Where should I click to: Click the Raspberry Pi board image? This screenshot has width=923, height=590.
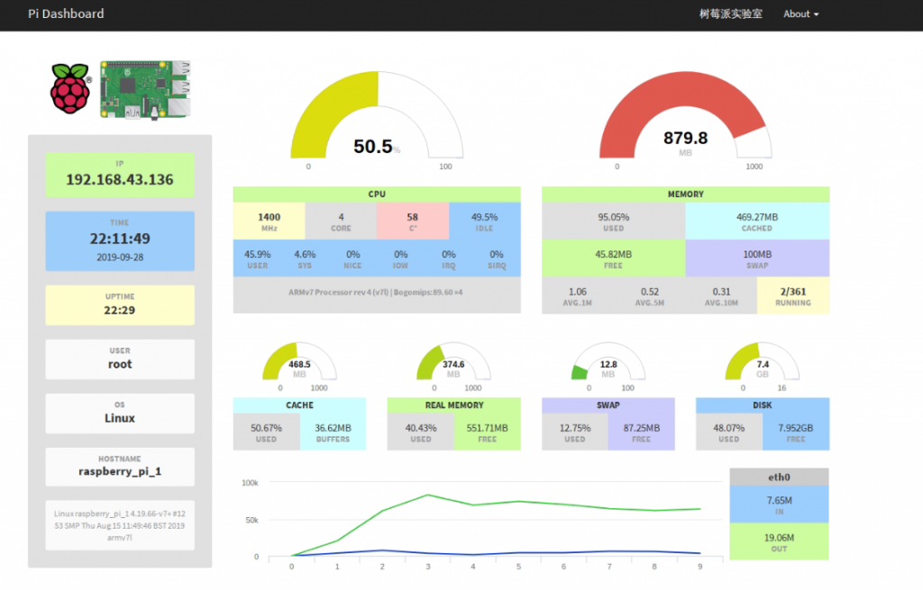(145, 89)
